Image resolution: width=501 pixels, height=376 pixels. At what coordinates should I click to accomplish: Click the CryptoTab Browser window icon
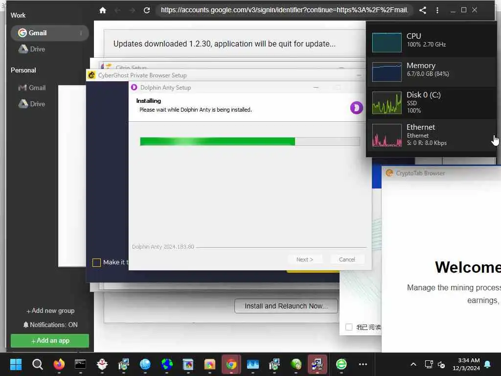[x=389, y=173]
